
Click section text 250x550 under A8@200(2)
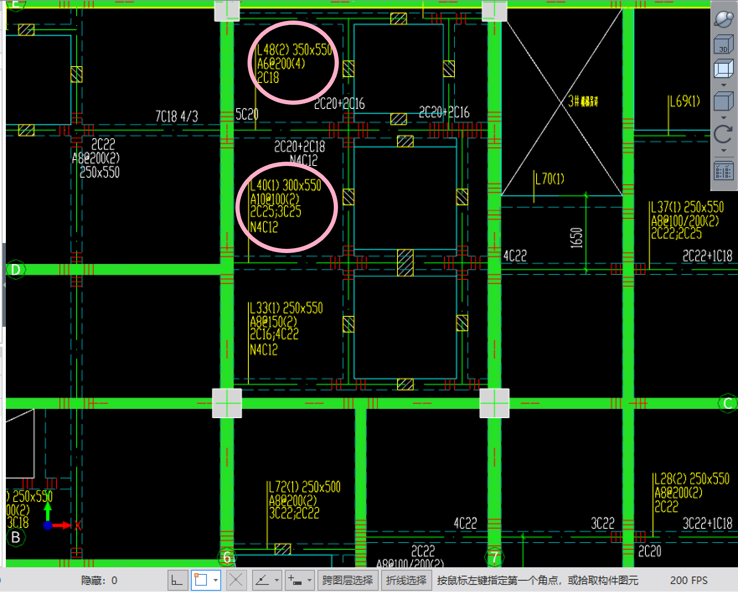point(100,172)
